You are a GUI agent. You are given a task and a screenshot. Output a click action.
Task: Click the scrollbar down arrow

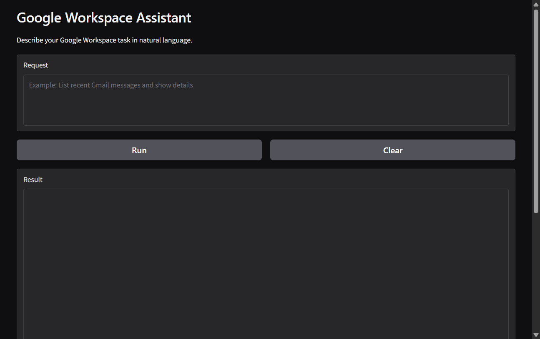coord(536,335)
